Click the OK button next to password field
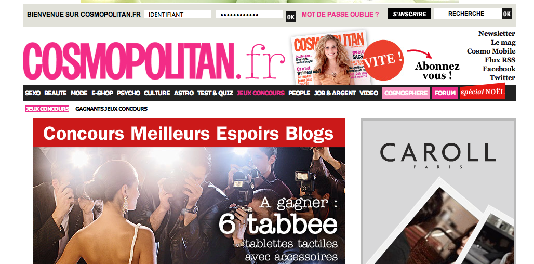The height and width of the screenshot is (264, 534). tap(291, 17)
